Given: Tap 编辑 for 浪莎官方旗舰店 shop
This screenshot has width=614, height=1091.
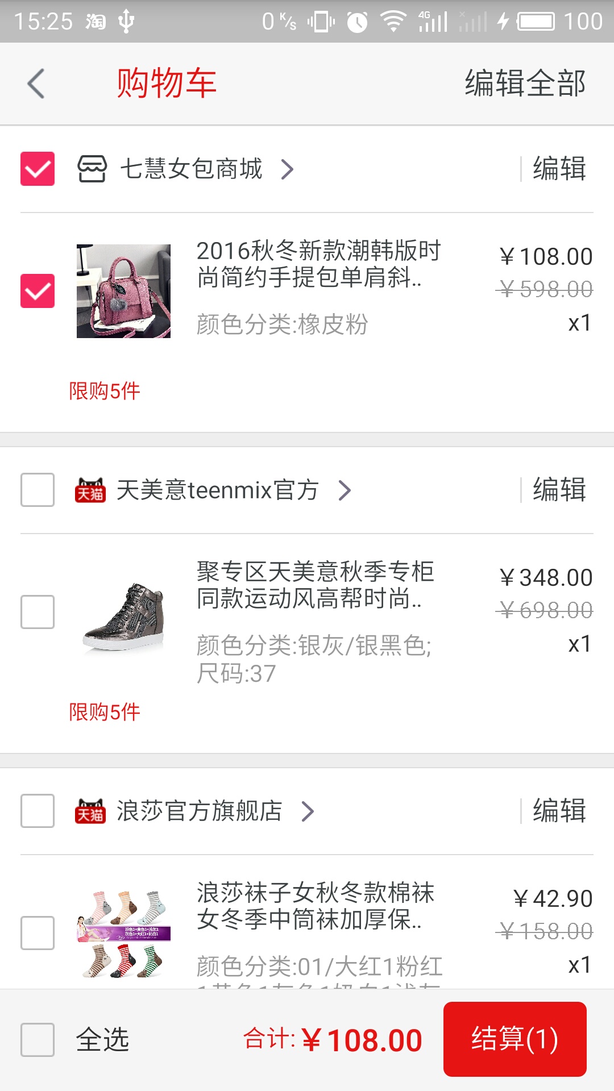Looking at the screenshot, I should pos(559,811).
